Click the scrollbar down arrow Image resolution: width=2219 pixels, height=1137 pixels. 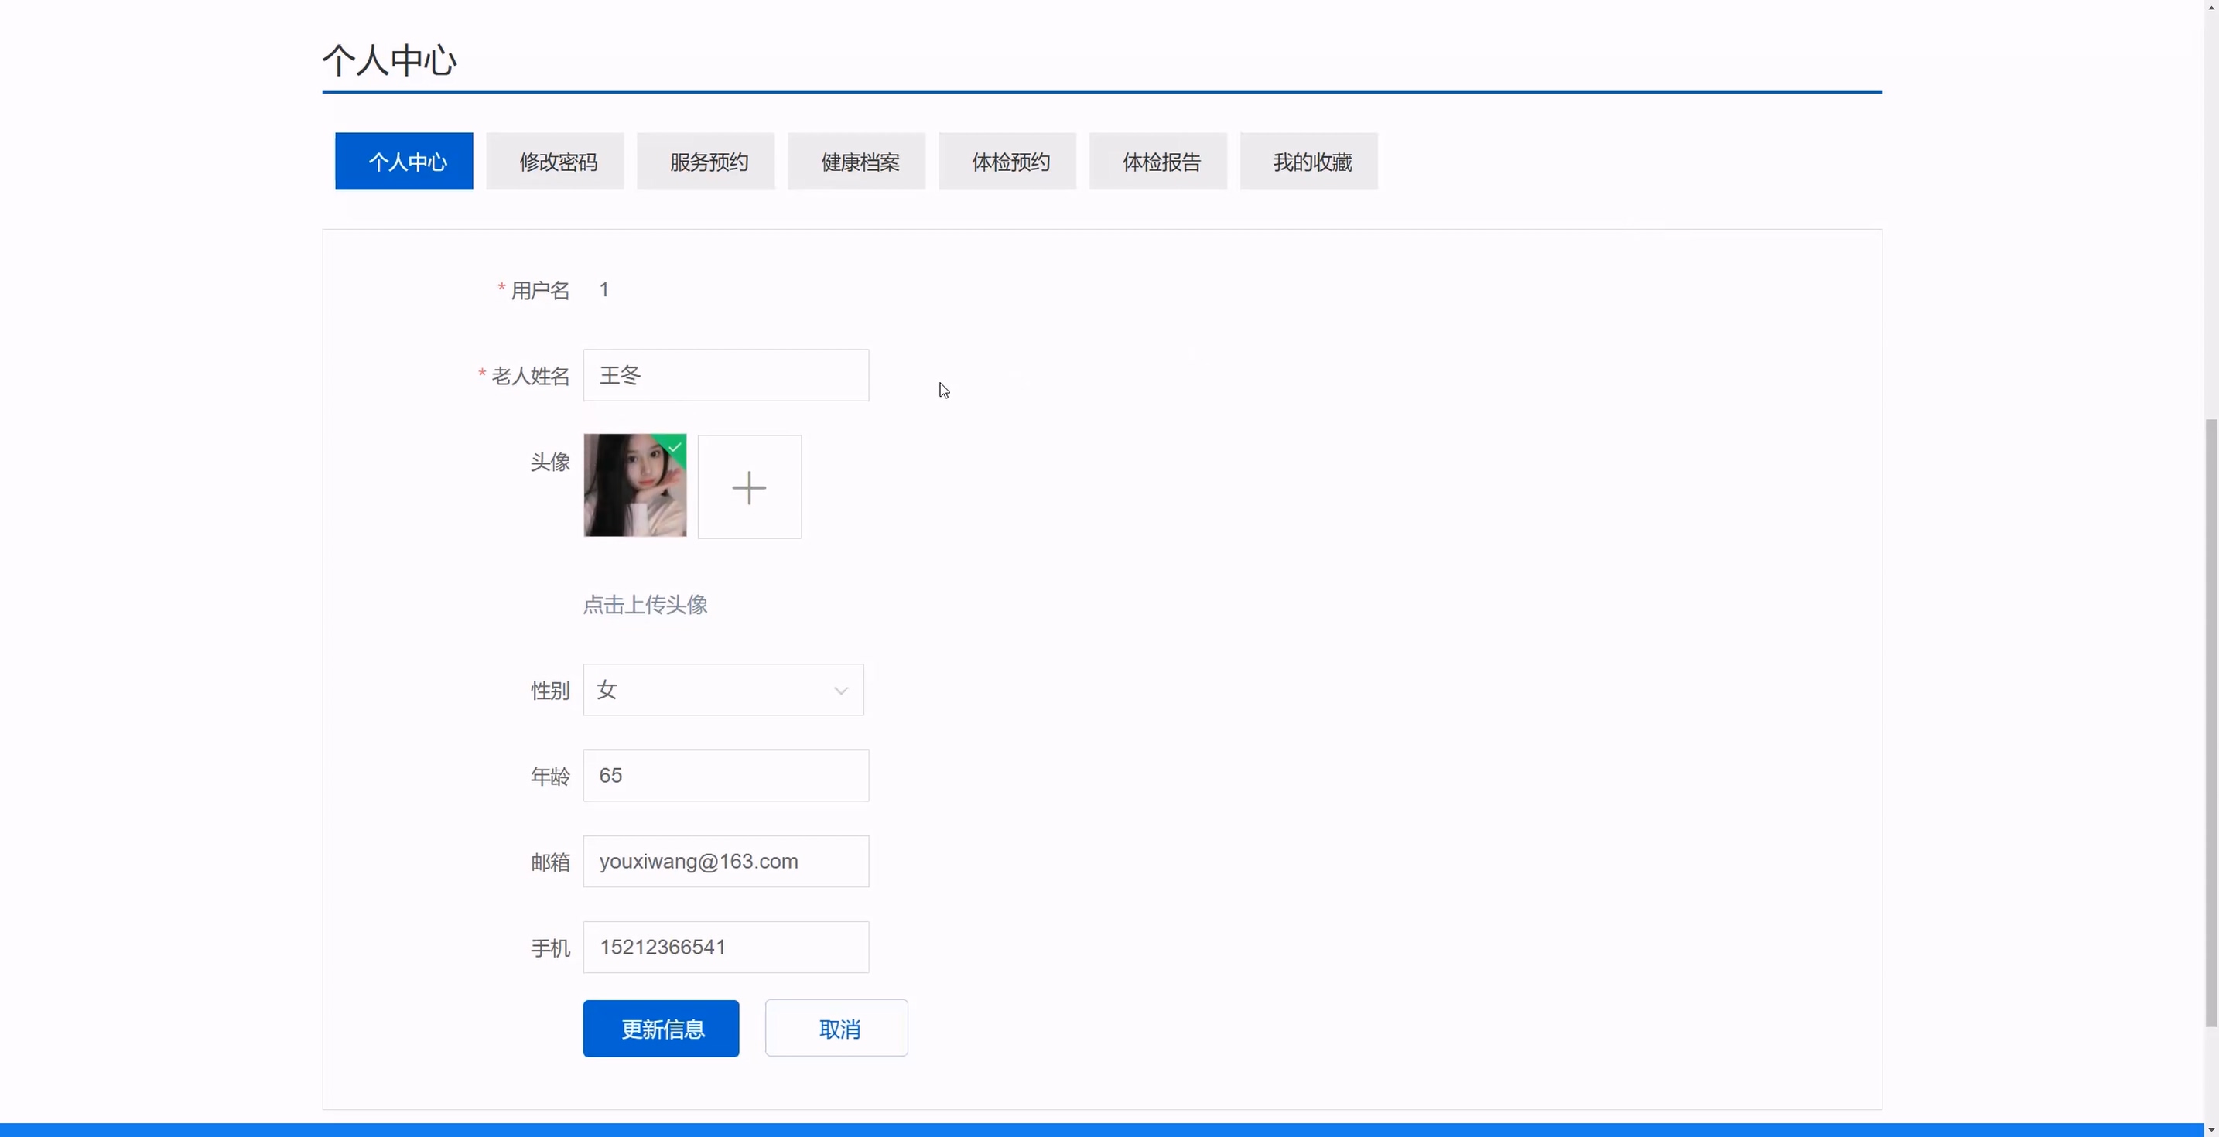(x=2211, y=1129)
